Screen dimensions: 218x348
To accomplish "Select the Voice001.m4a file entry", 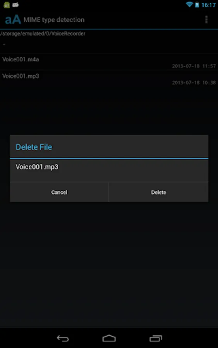I will [109, 62].
